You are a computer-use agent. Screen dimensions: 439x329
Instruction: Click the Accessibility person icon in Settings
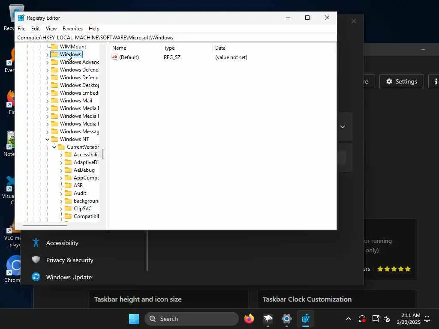36,242
